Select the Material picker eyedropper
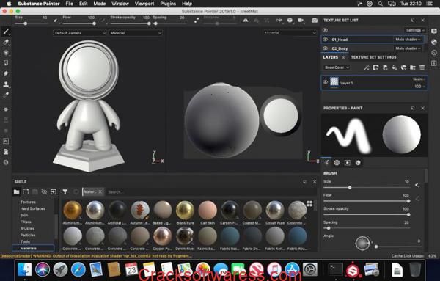The image size is (440, 281). pos(6,95)
